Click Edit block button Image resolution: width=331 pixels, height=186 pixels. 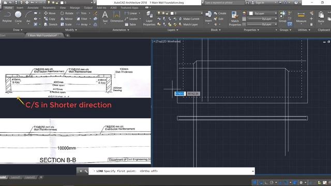(x=218, y=19)
